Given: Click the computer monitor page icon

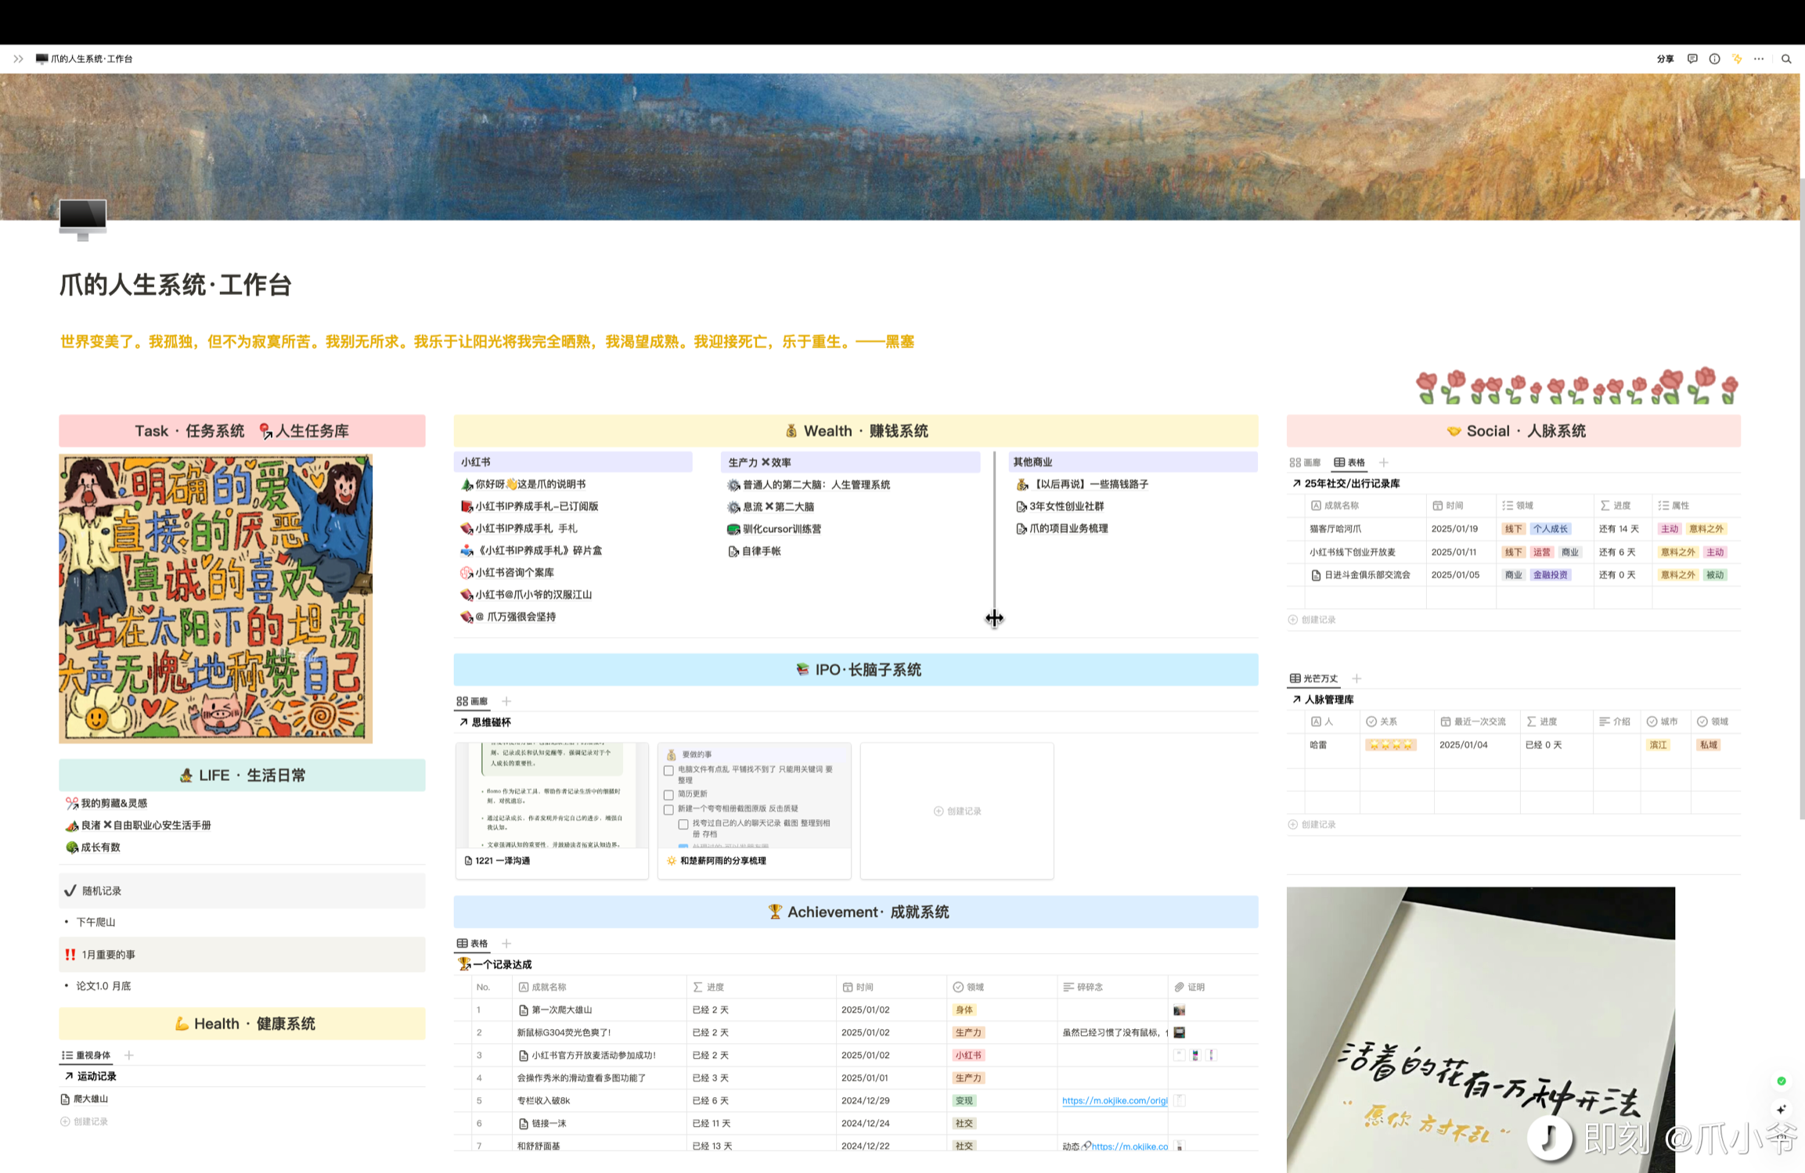Looking at the screenshot, I should 83,218.
